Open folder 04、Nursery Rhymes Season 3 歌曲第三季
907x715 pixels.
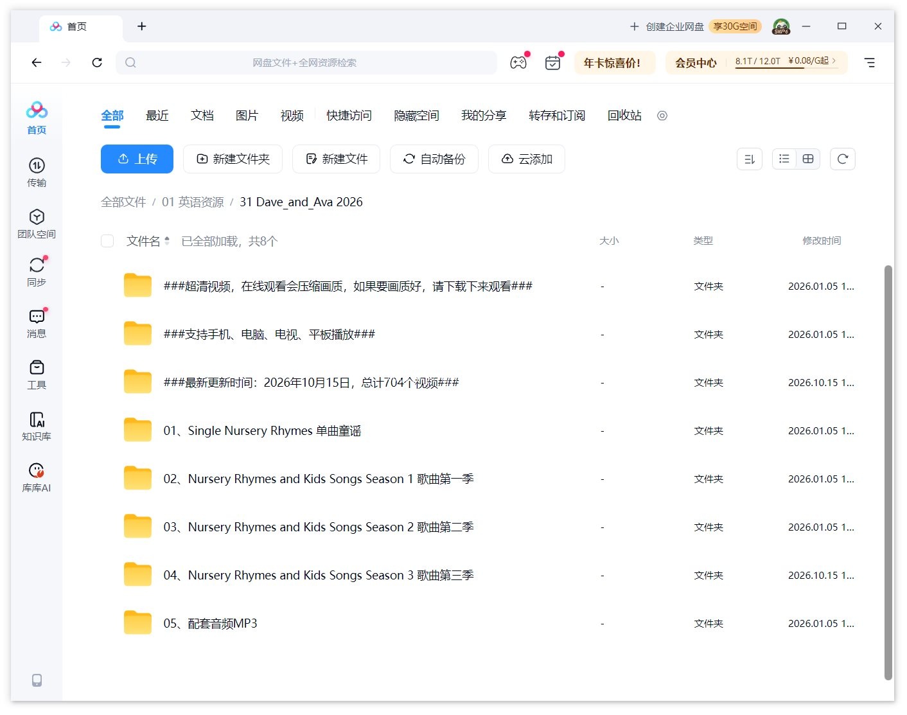pyautogui.click(x=319, y=575)
